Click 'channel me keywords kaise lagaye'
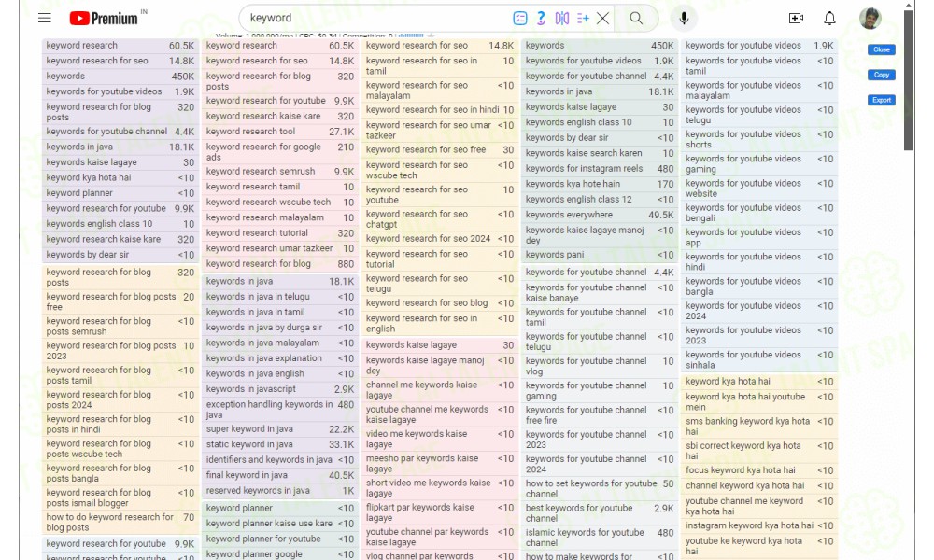 tap(440, 390)
